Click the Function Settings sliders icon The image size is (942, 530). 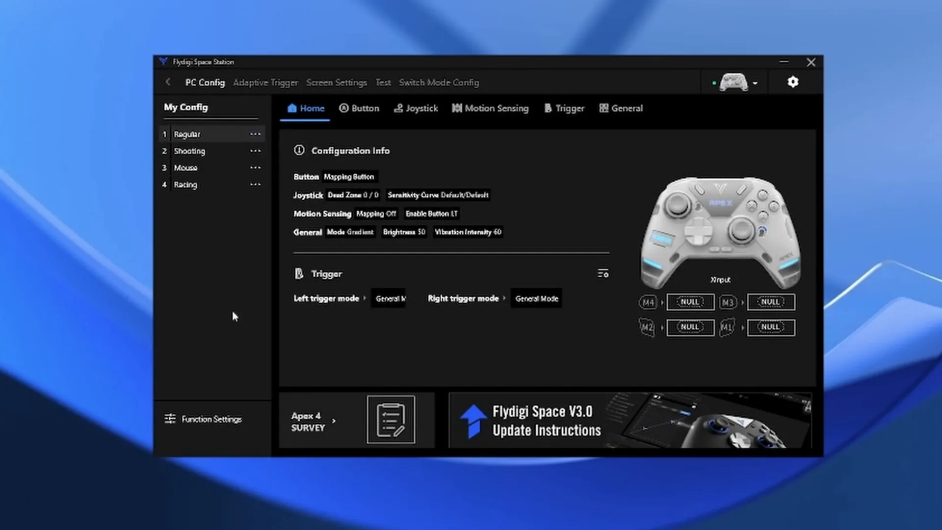tap(170, 419)
